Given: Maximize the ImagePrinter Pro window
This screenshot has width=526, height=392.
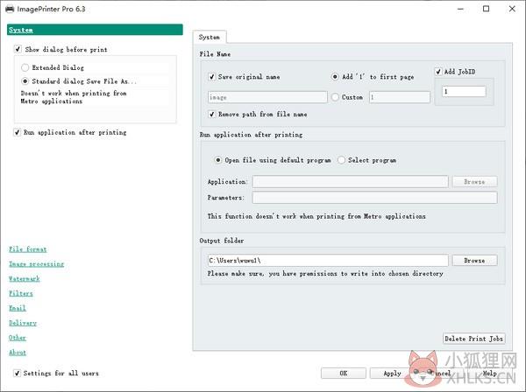Looking at the screenshot, I should pos(486,9).
